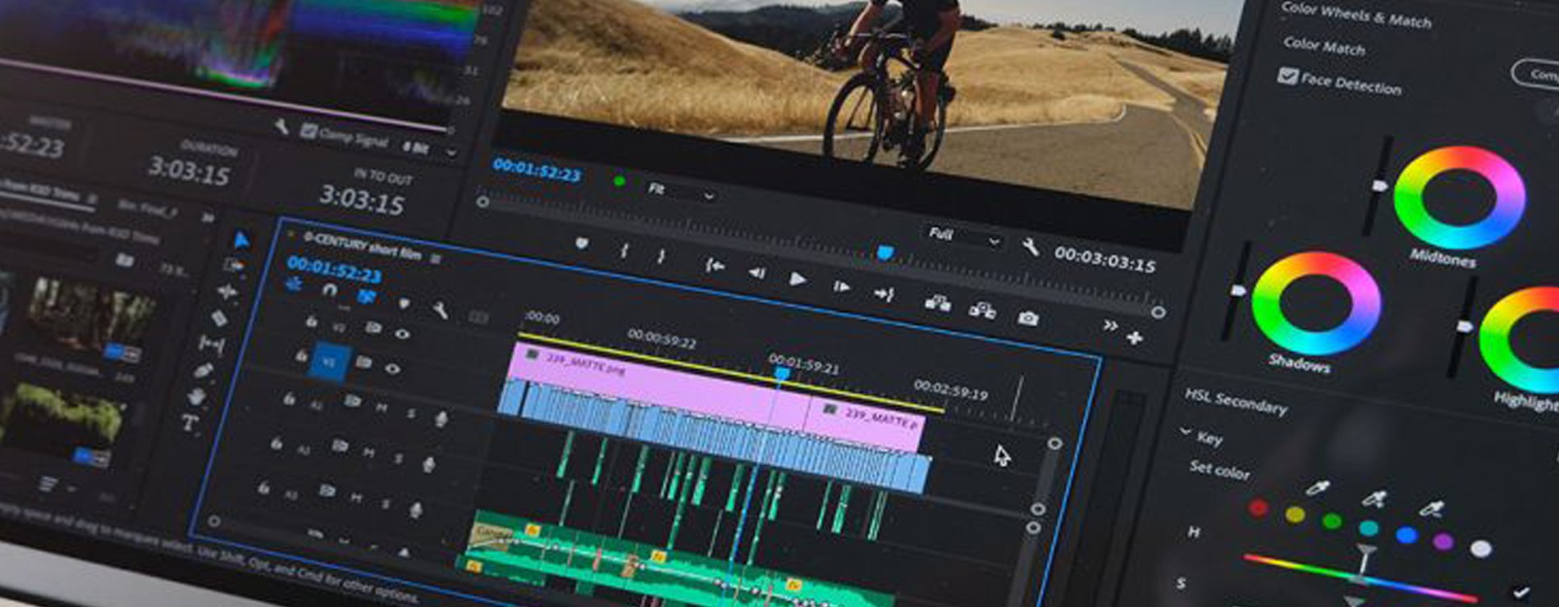Click the Lift button
This screenshot has width=1559, height=607.
pos(937,303)
